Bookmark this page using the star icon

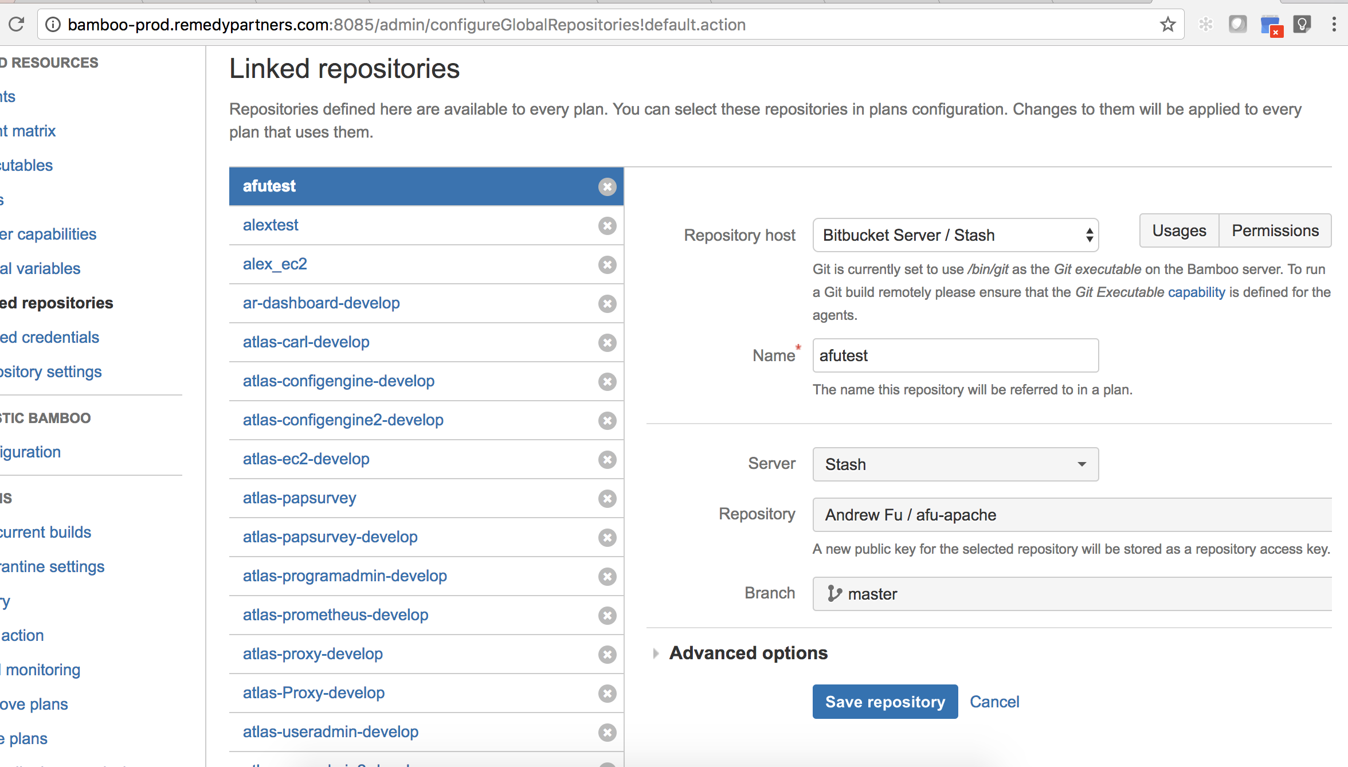click(x=1167, y=24)
